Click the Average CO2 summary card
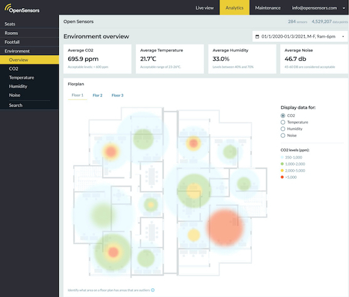The width and height of the screenshot is (349, 297). [x=97, y=59]
